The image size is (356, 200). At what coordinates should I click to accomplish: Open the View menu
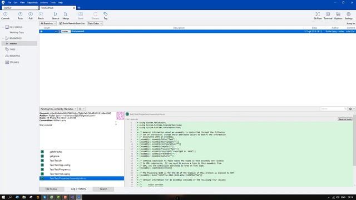tap(22, 2)
